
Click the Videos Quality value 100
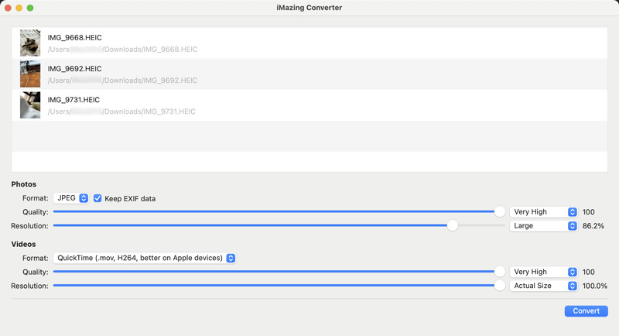click(589, 272)
